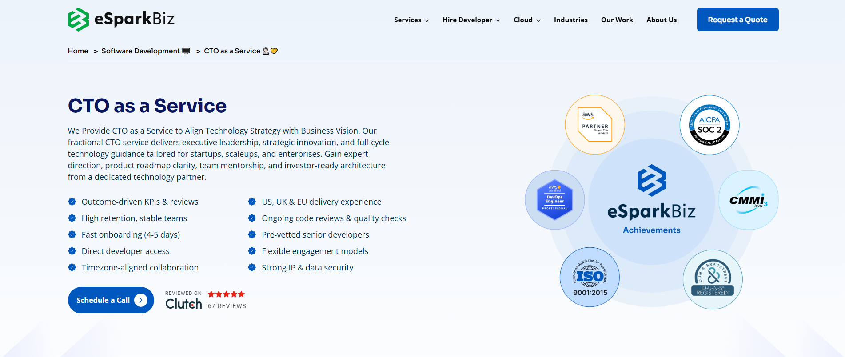845x357 pixels.
Task: Open the 67 Reviews link
Action: tap(227, 306)
